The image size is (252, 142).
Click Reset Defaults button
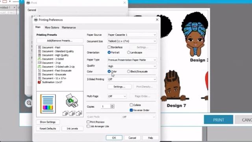tap(48, 129)
